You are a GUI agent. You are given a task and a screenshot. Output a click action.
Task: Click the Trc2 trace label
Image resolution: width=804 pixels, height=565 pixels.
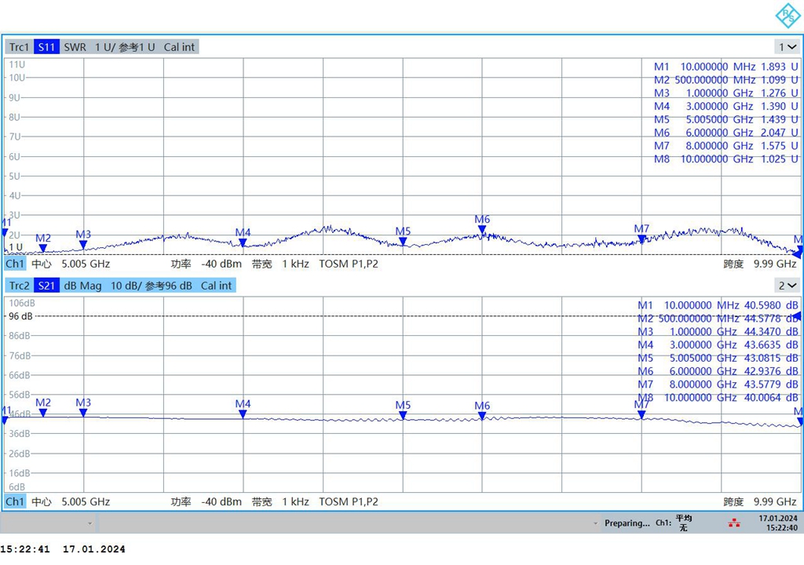[19, 286]
